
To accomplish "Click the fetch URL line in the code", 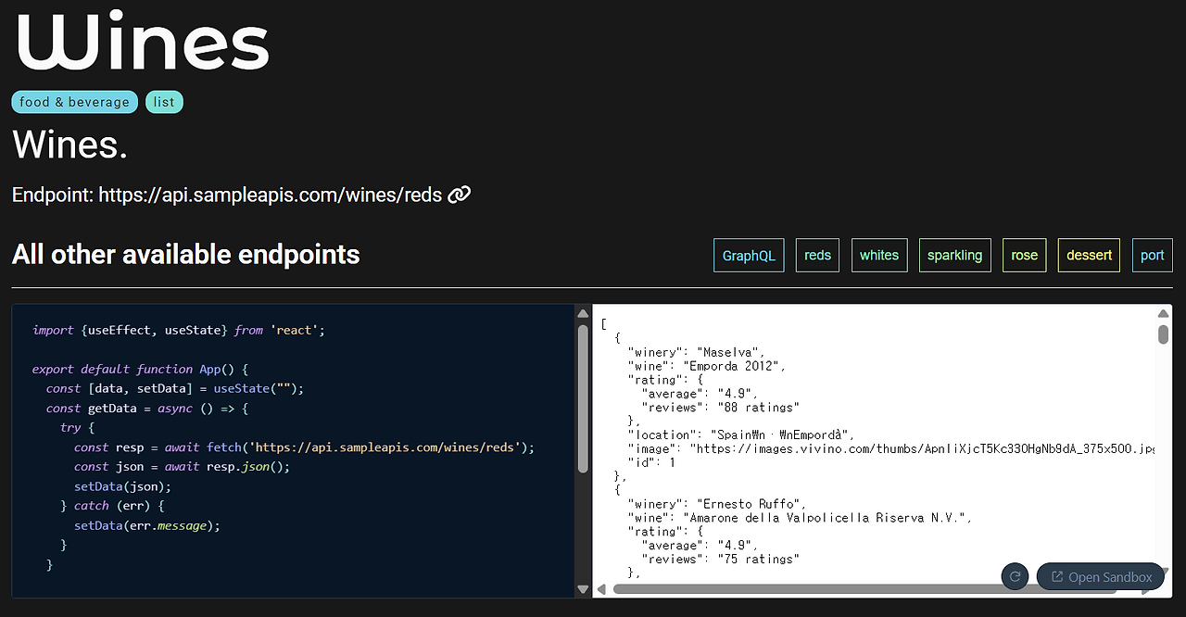I will point(305,447).
